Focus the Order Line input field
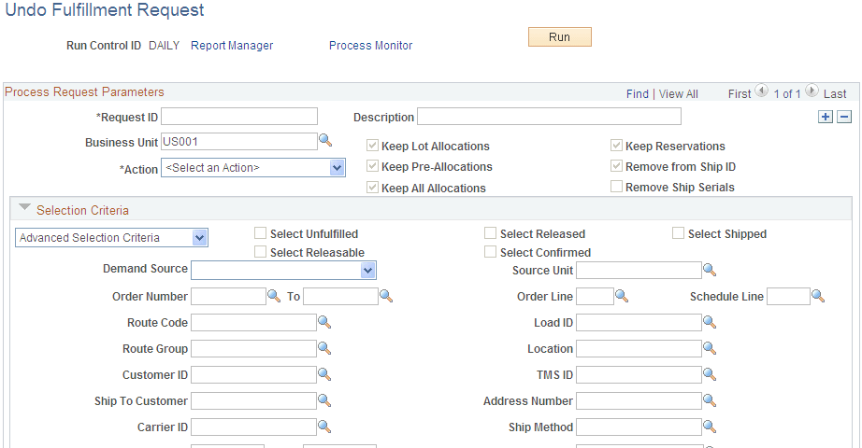The height and width of the screenshot is (448, 862). pyautogui.click(x=595, y=297)
